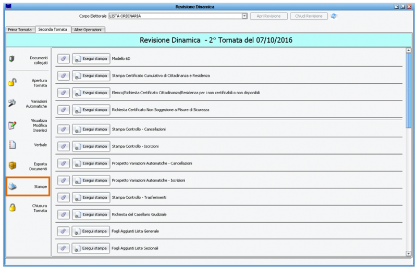417x268 pixels.
Task: Run Esegui stampa for Fogli Aggiunti Lista Generale
Action: coord(91,232)
